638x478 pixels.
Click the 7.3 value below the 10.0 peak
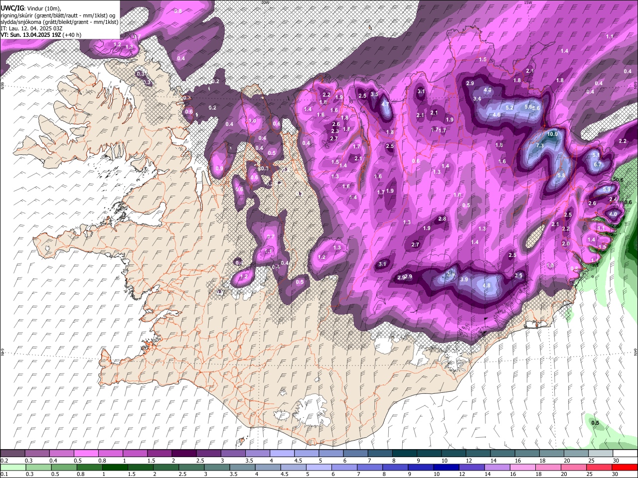(540, 146)
